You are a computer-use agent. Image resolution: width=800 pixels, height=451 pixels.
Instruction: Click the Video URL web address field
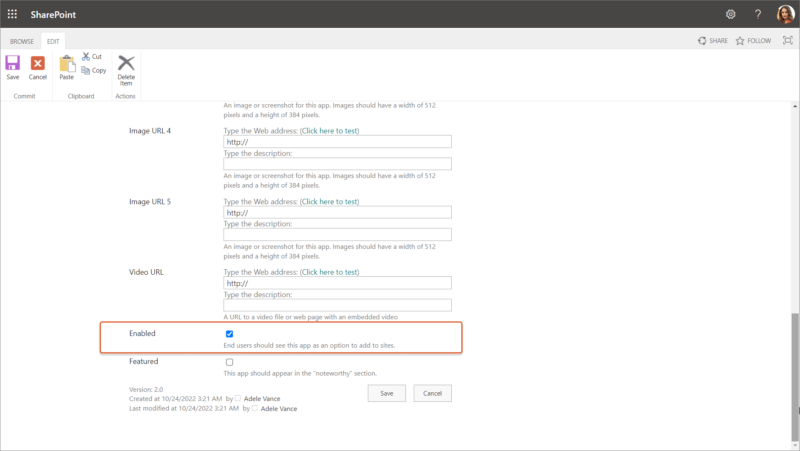[x=337, y=283]
